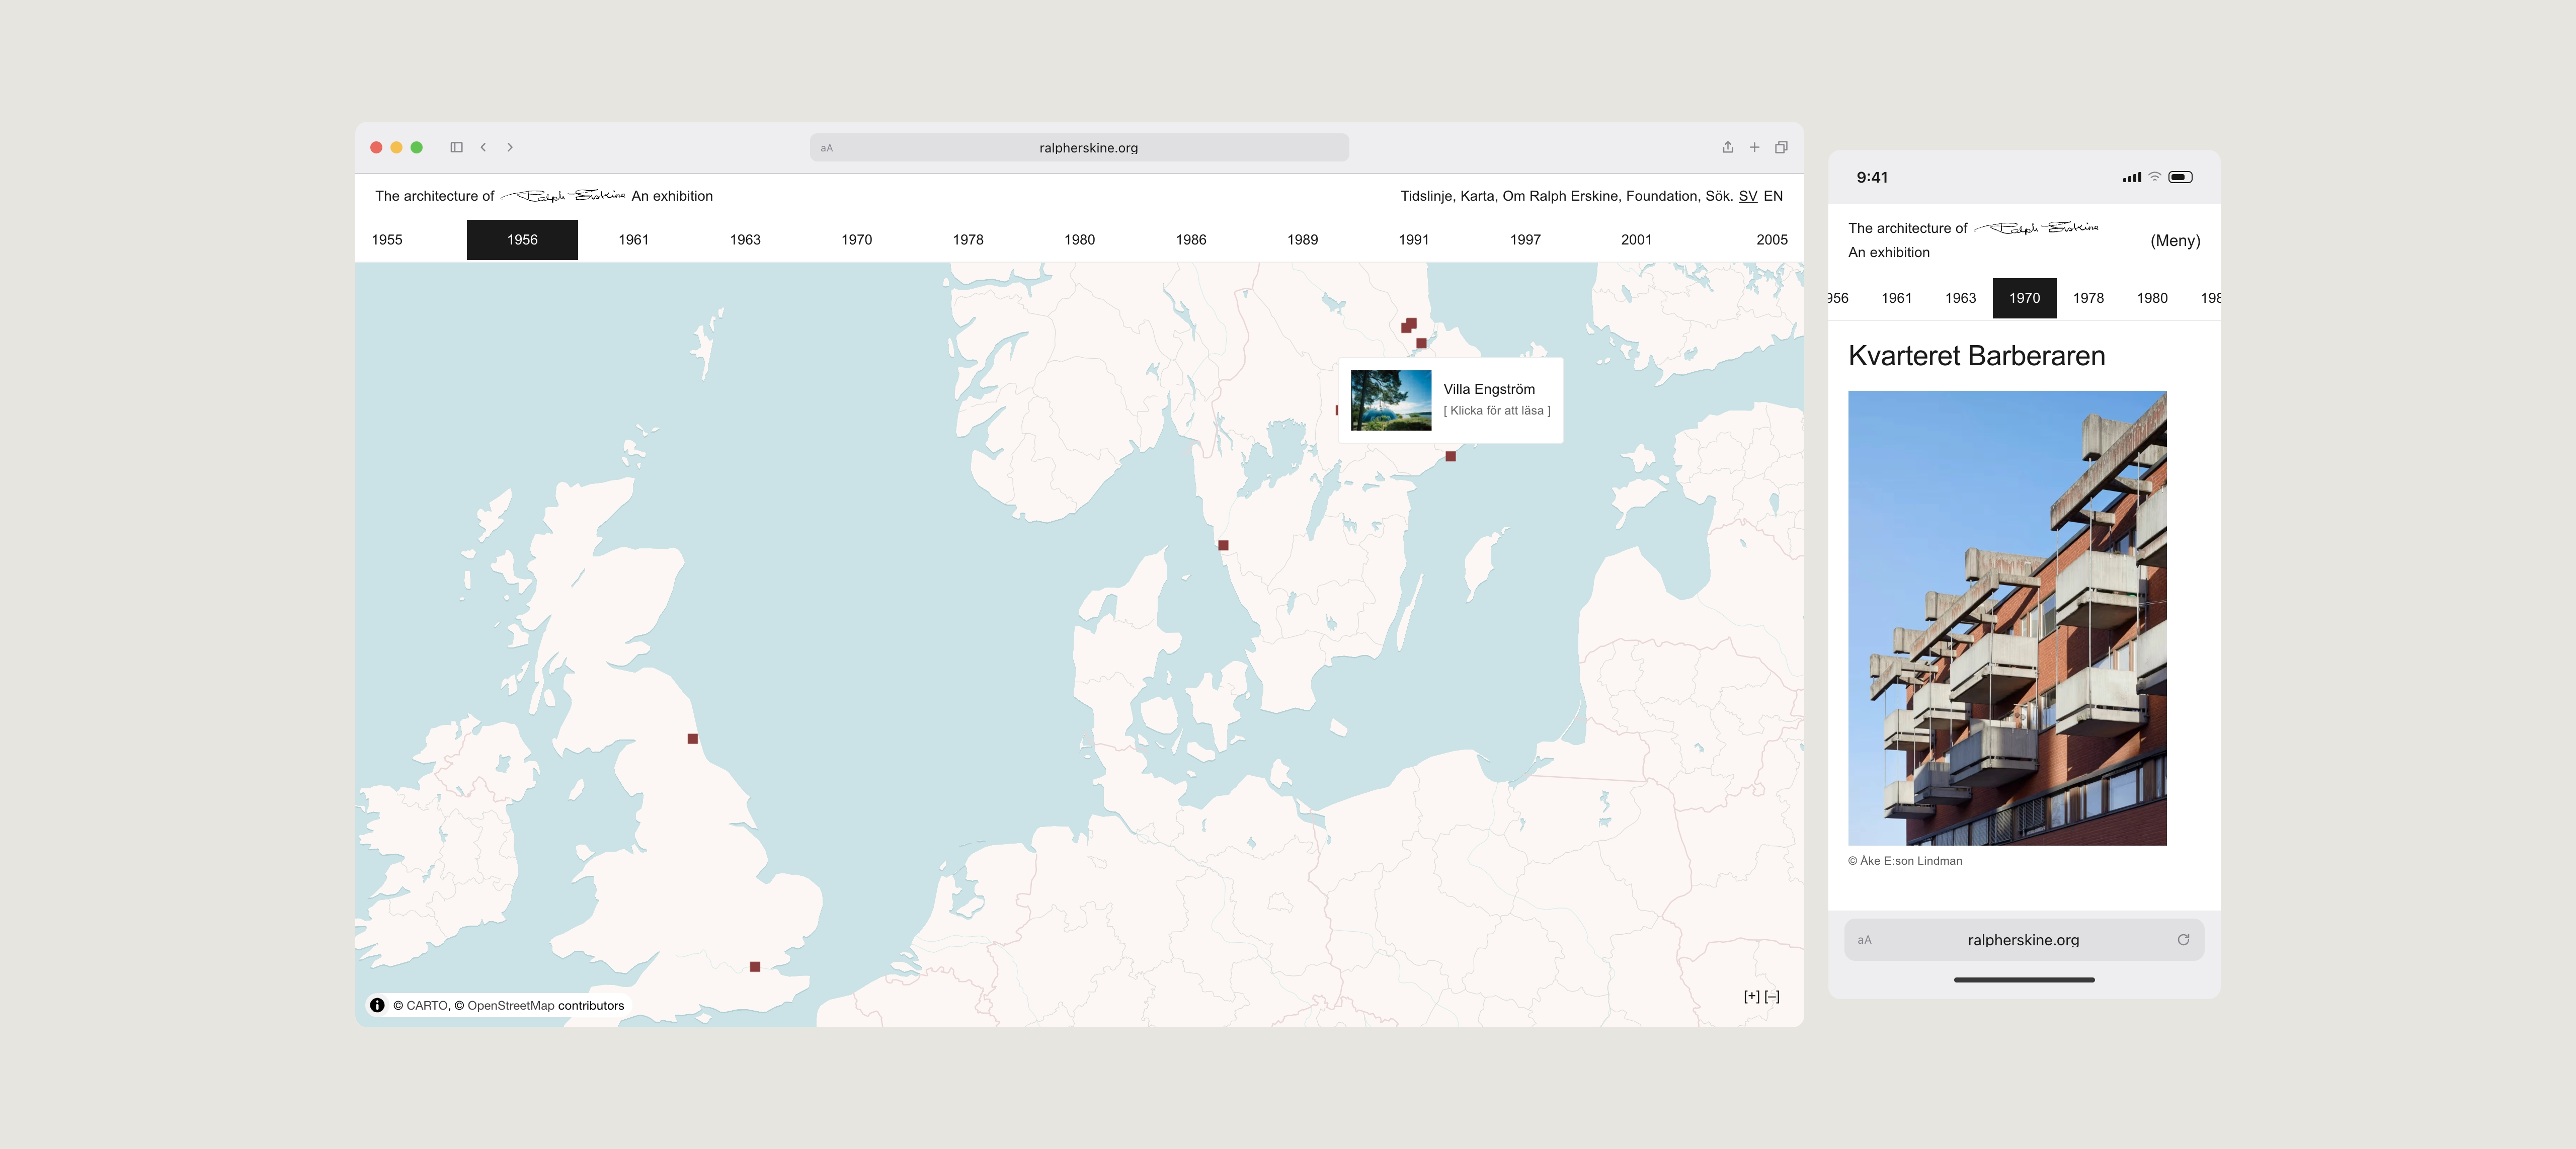This screenshot has width=2576, height=1149.
Task: Zoom out map with [–] control
Action: tap(1772, 996)
